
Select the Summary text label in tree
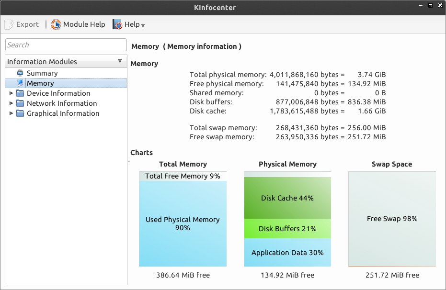pyautogui.click(x=42, y=73)
